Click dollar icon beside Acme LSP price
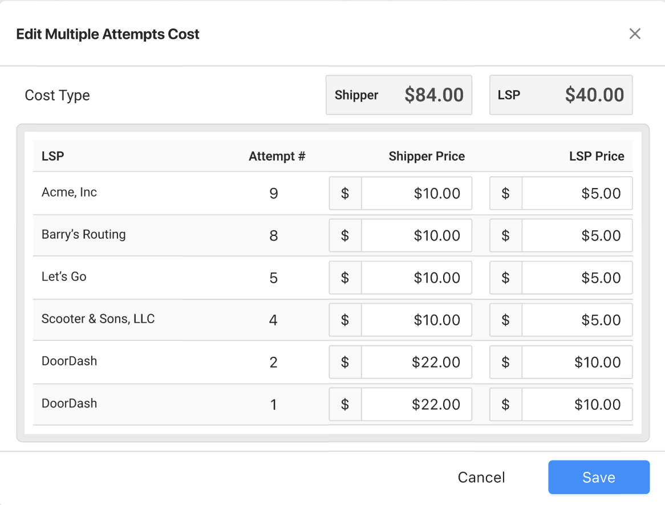The image size is (665, 505). 505,193
